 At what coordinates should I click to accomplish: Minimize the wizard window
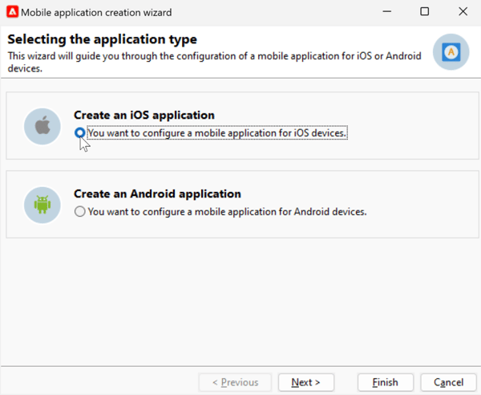pos(388,12)
